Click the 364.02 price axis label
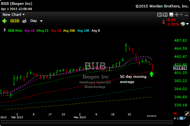 tap(181, 89)
